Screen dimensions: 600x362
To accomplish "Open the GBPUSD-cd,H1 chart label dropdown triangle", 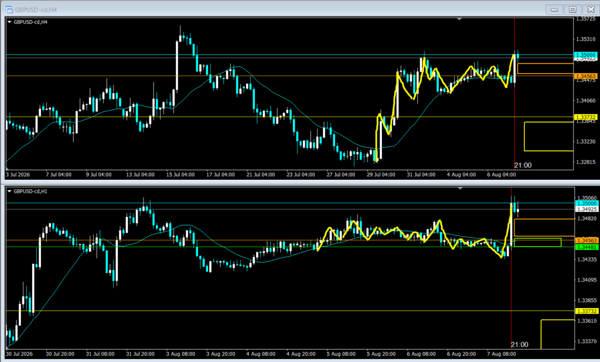I will coord(9,192).
